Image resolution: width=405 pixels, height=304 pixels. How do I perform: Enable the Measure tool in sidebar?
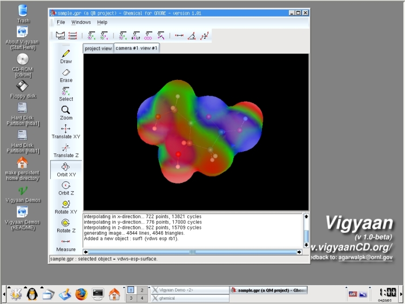[x=66, y=244]
